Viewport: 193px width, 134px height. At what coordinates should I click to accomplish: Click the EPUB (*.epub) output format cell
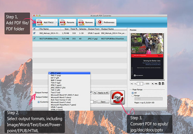click(x=94, y=33)
